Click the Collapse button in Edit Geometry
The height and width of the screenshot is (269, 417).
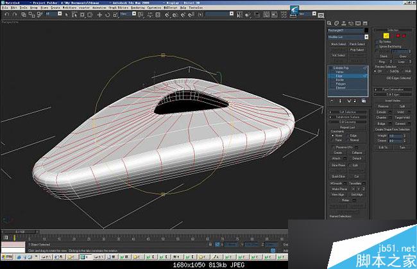[357, 153]
